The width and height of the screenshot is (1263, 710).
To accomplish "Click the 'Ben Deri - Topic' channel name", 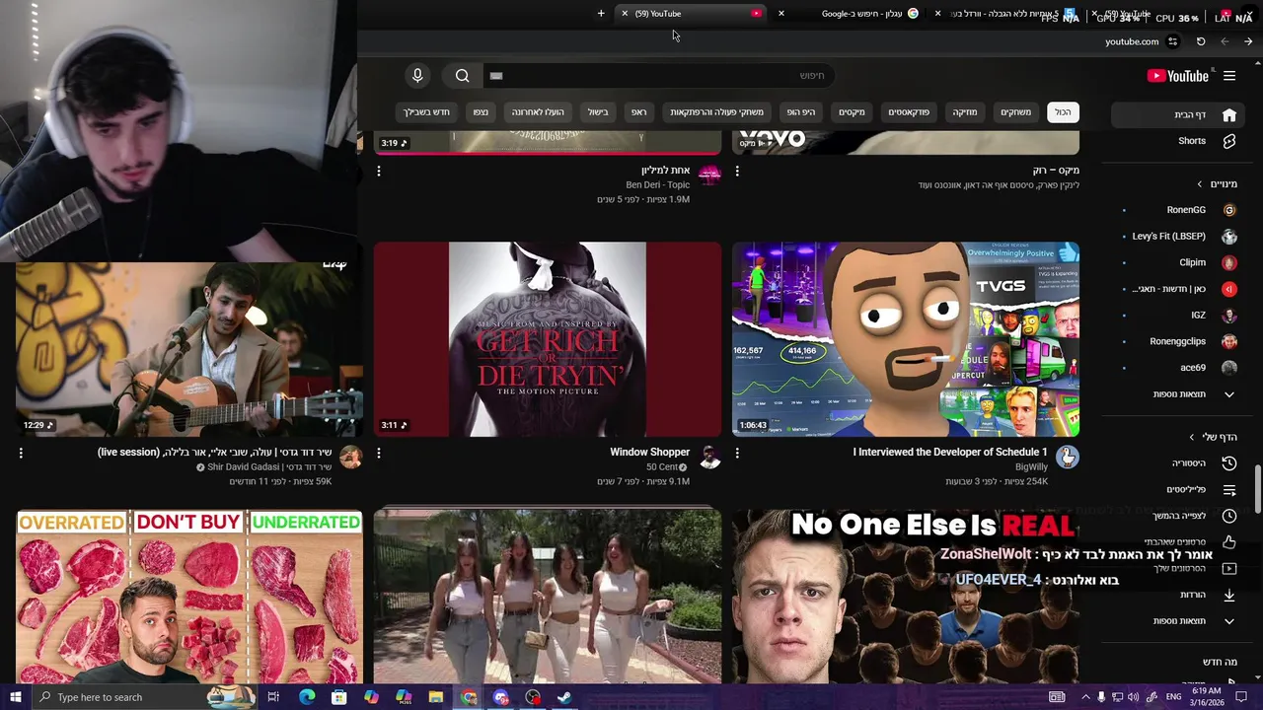I will [657, 185].
